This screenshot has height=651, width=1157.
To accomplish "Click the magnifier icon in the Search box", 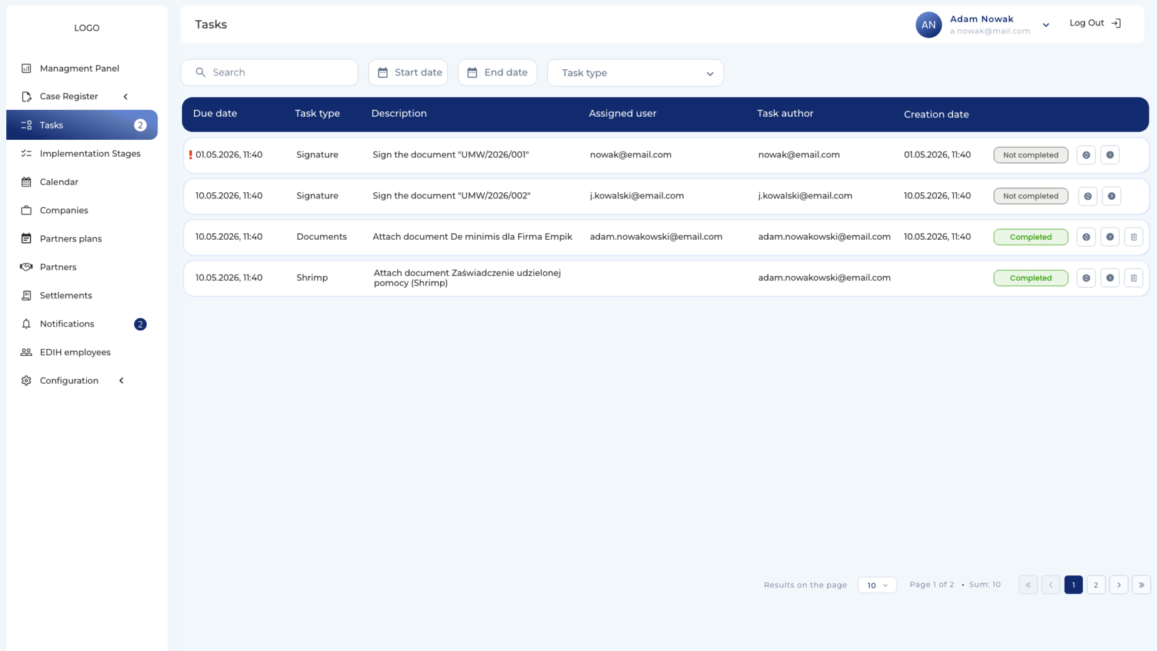I will tap(200, 72).
